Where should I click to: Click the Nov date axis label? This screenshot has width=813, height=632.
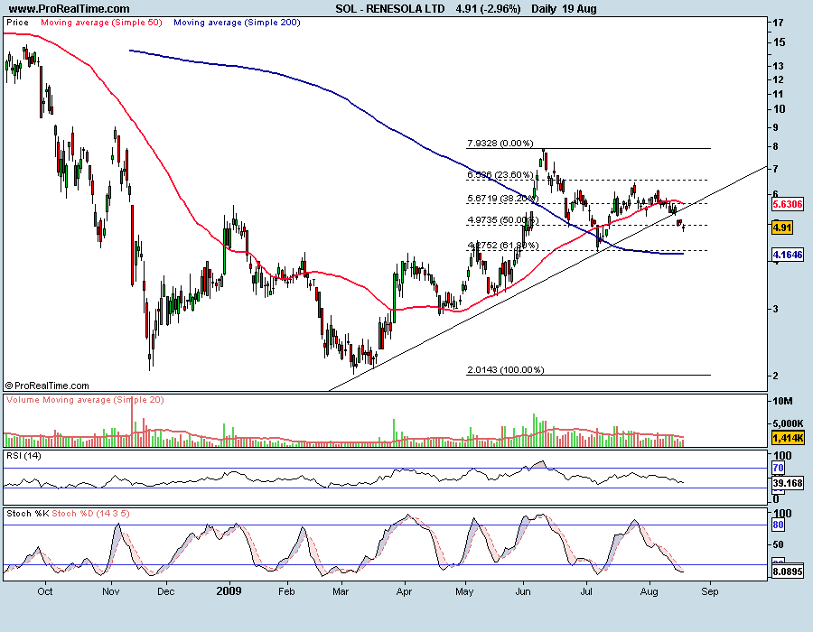(x=110, y=591)
